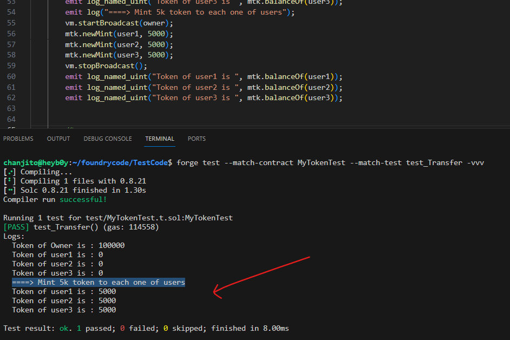Click the mtk.newMint(user2, 5000); line

point(119,44)
